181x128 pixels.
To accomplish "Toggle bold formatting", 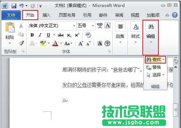I will (x=32, y=35).
